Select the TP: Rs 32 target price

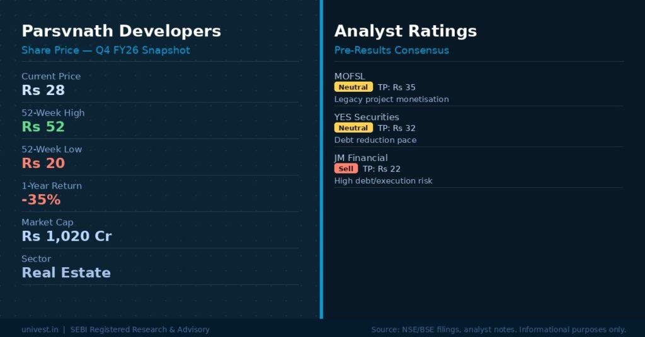coord(397,128)
